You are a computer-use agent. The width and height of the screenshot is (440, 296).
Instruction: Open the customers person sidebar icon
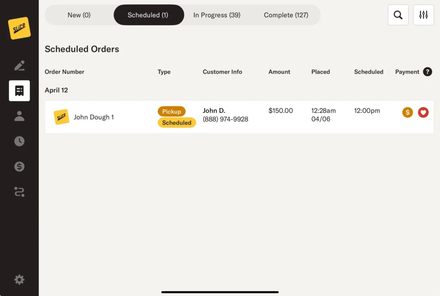pos(19,116)
